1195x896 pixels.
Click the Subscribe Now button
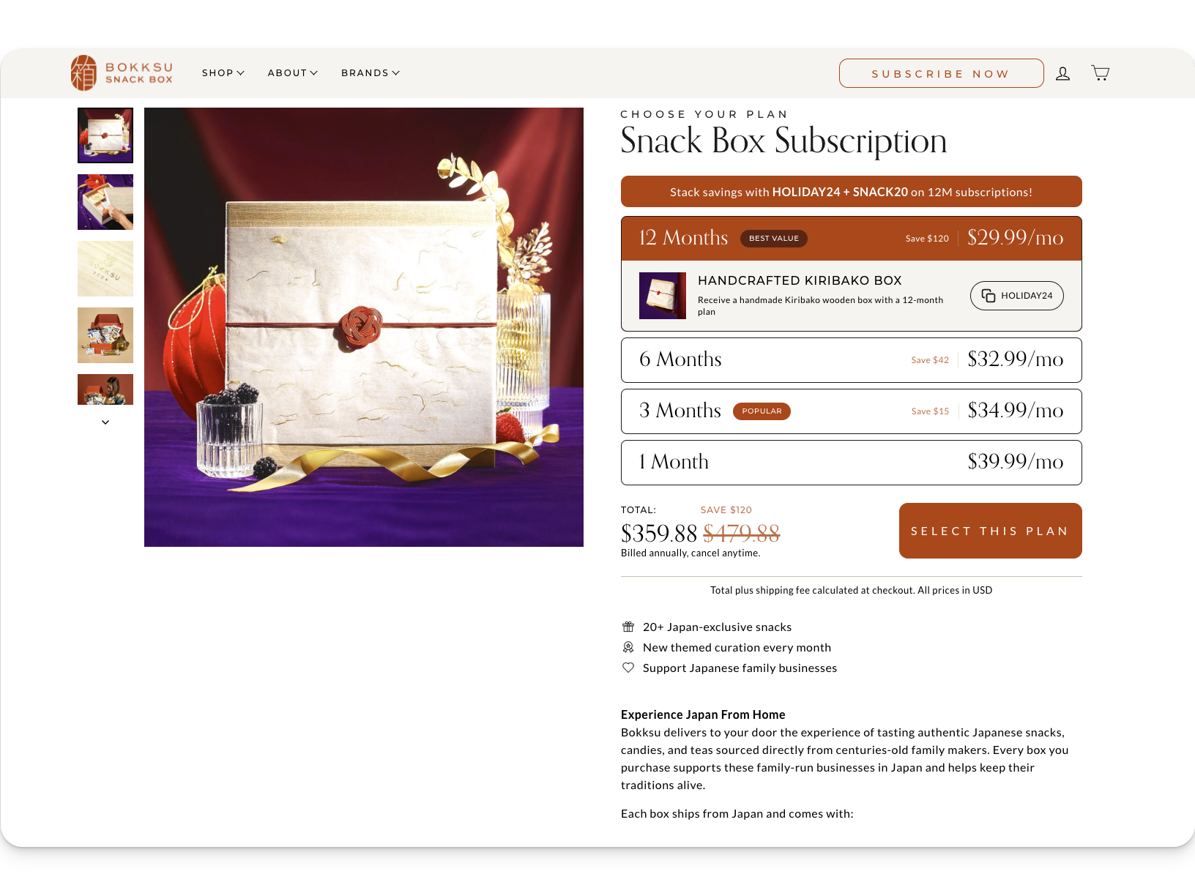[941, 73]
